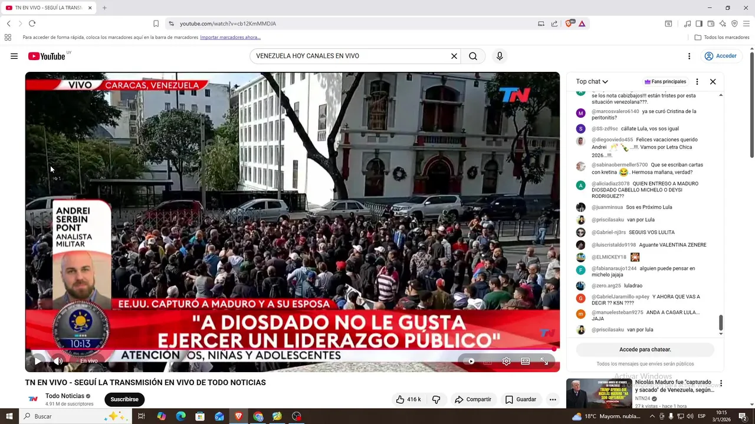Toggle subtitles button in player
755x424 pixels.
point(488,361)
